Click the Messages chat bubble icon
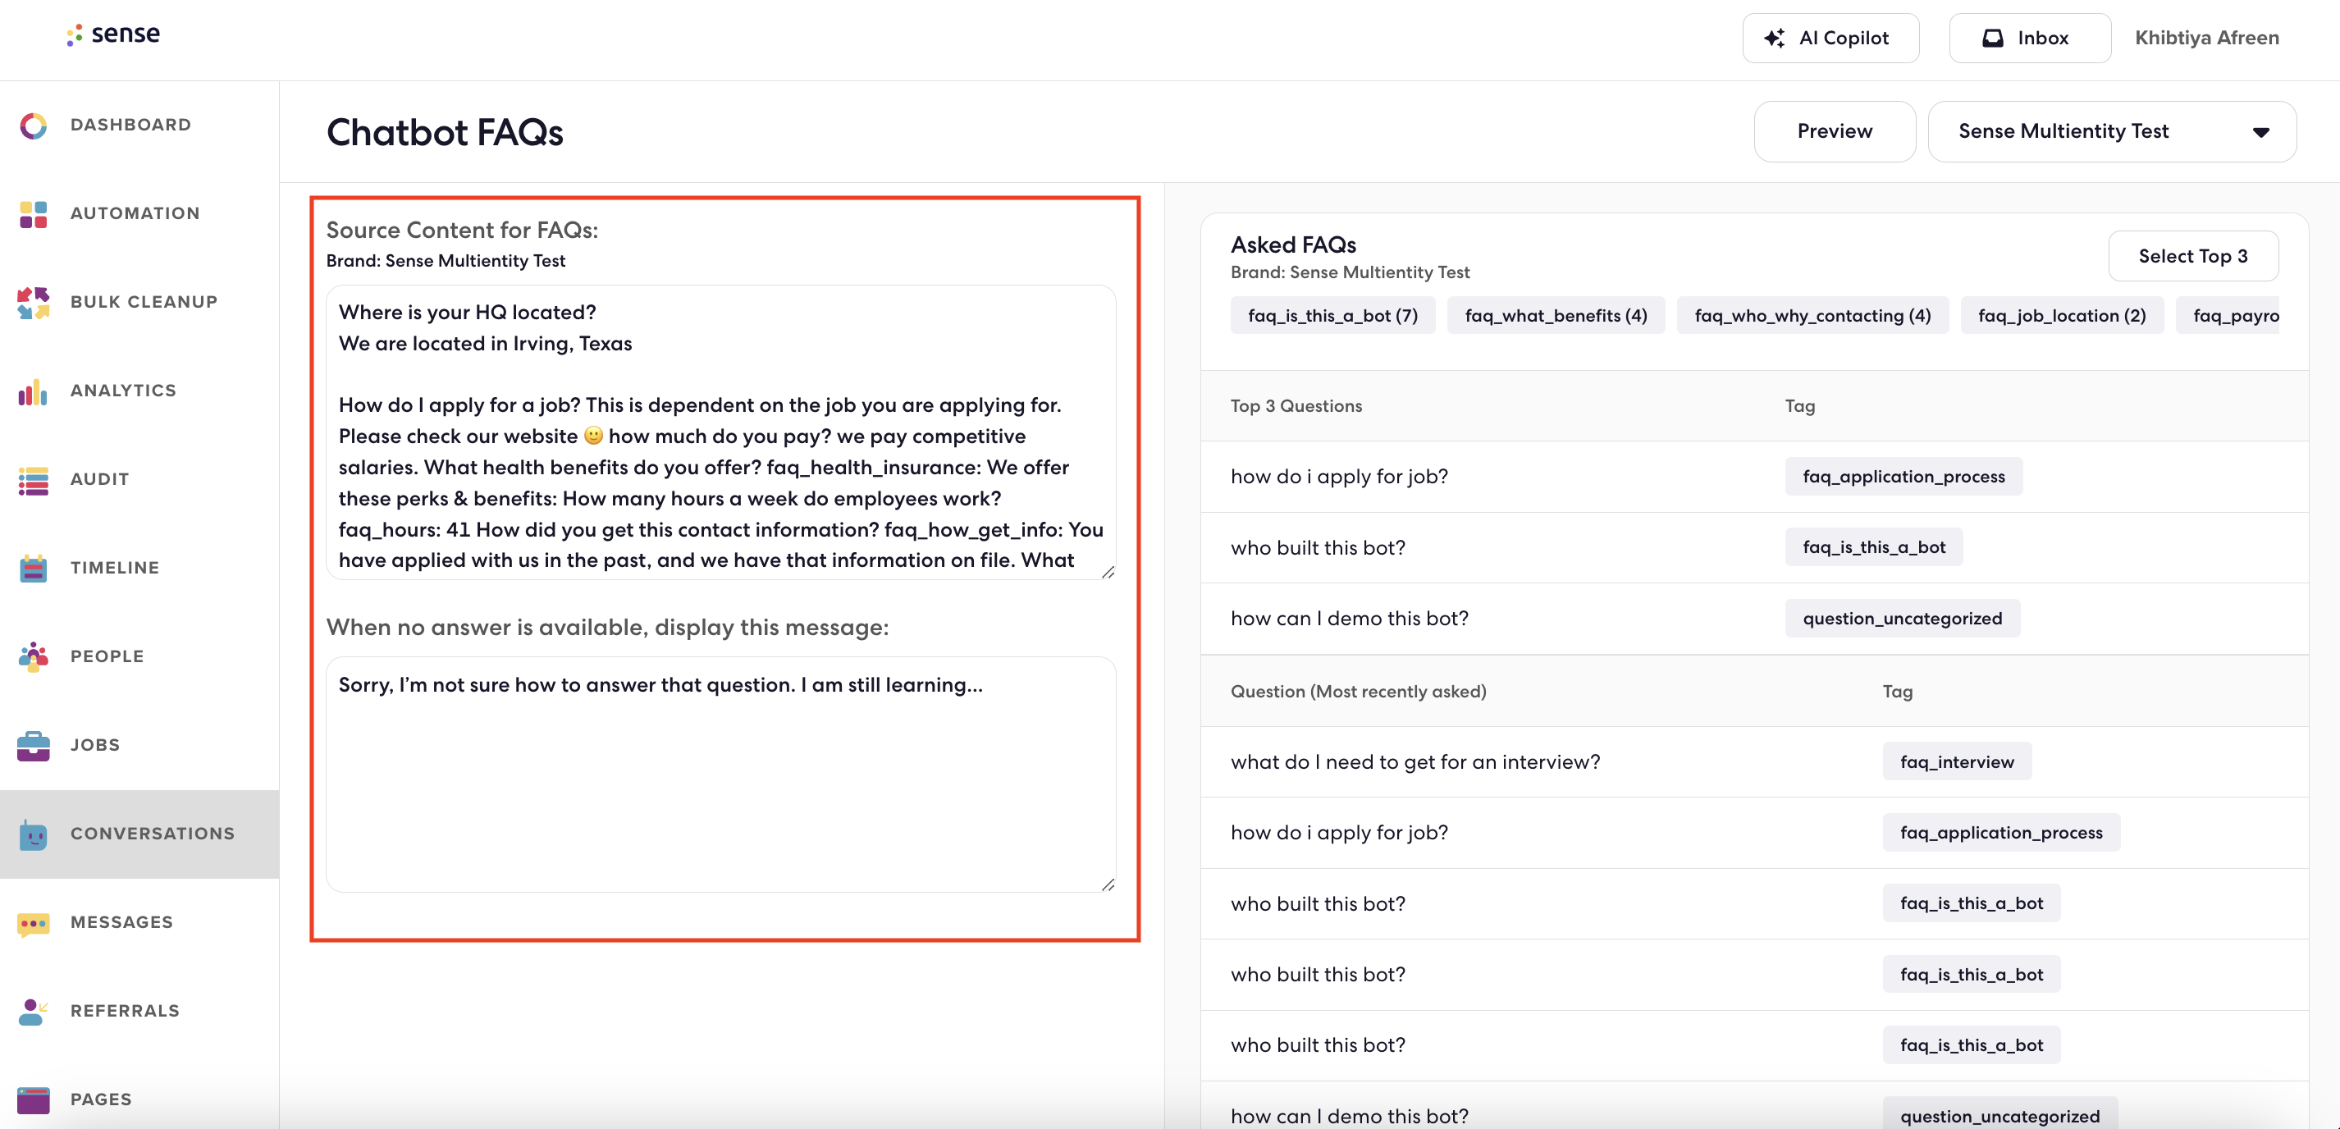 click(x=34, y=923)
